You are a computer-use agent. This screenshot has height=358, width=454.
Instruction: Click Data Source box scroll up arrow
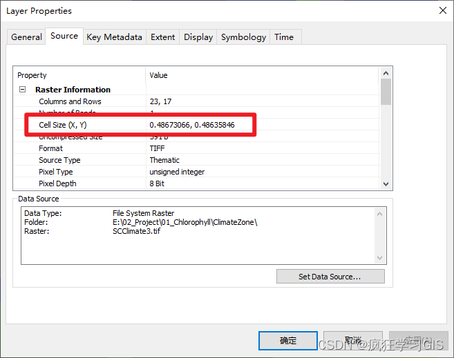click(x=380, y=214)
